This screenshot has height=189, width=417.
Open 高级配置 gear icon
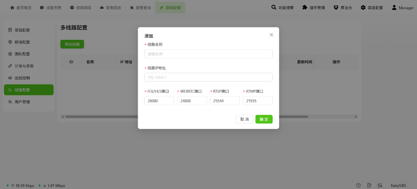tap(363, 7)
